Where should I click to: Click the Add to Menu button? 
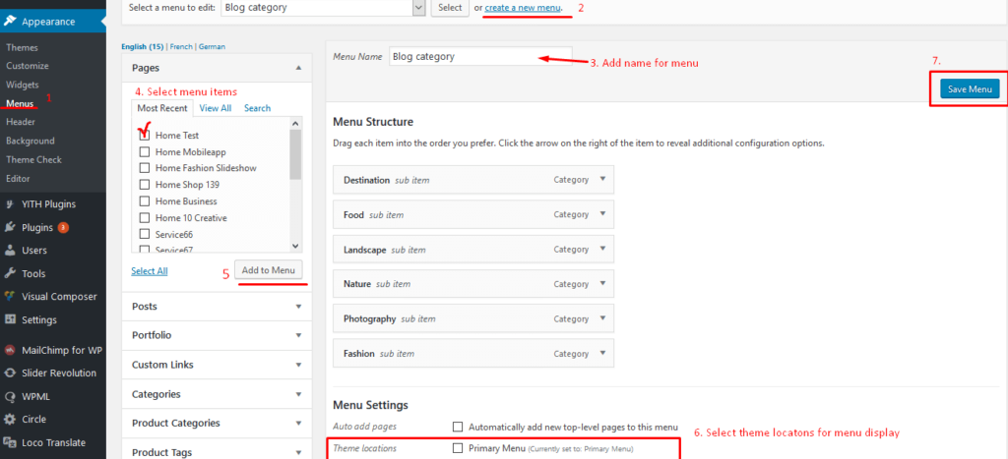pos(269,270)
